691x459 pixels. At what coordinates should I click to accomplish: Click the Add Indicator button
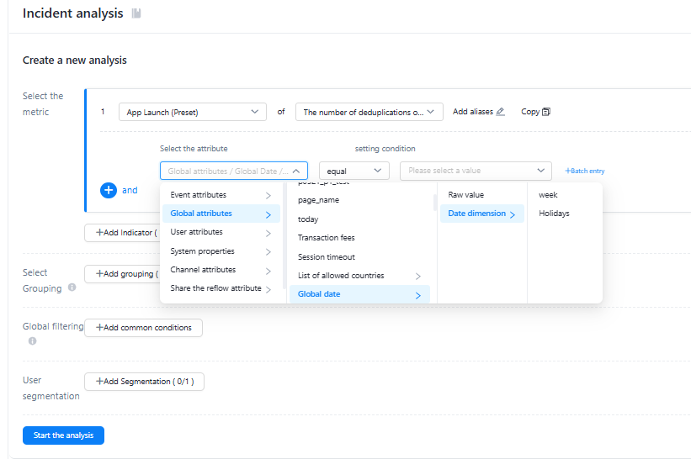pyautogui.click(x=122, y=233)
